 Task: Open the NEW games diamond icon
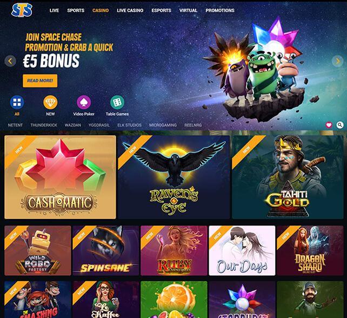pos(50,102)
